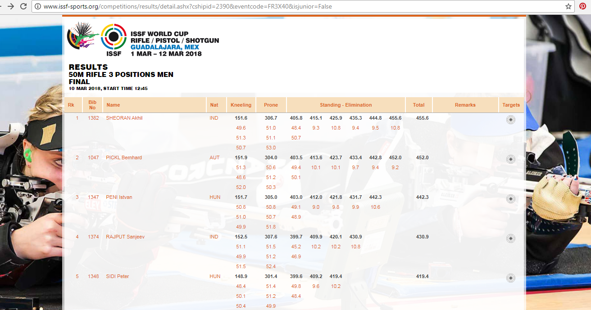
Task: Click AUT nationality for PICKL Bernhard
Action: (x=214, y=157)
